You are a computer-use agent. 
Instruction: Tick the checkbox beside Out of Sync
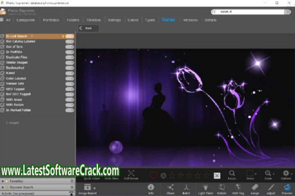2,47
